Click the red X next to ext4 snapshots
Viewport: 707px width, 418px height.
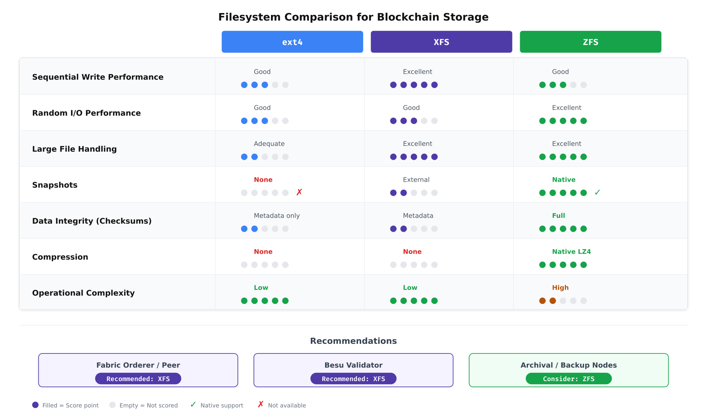coord(299,192)
